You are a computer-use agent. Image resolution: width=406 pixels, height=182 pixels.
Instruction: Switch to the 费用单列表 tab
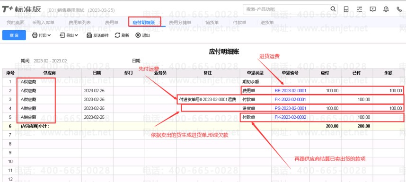(79, 23)
